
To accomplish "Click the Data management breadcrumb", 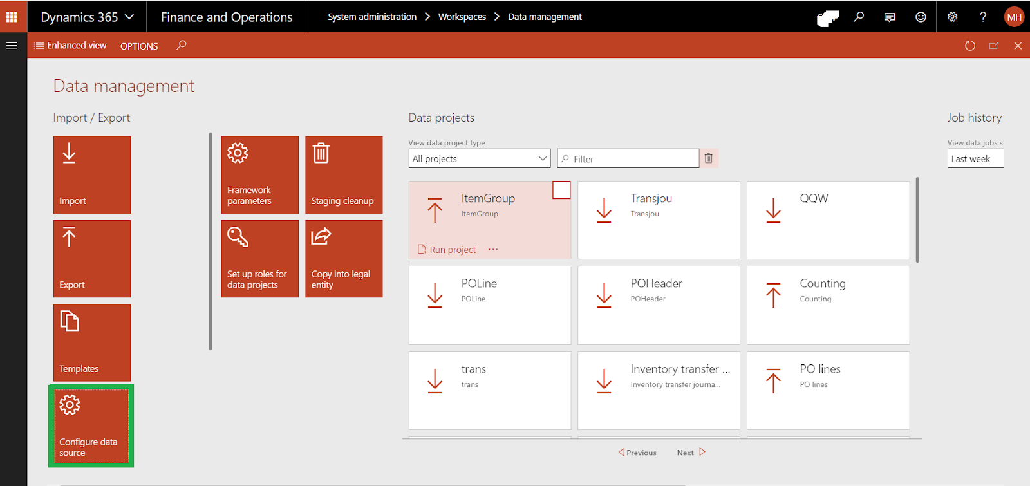I will 545,17.
